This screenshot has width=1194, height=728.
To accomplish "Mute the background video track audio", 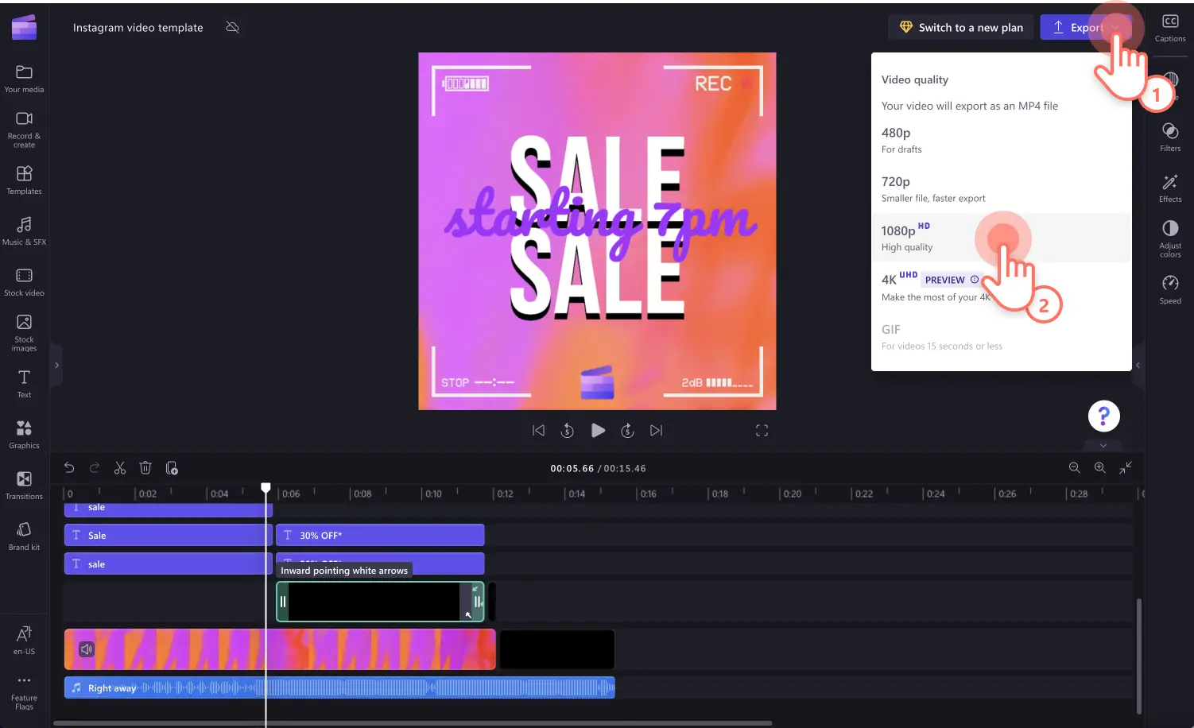I will [87, 649].
